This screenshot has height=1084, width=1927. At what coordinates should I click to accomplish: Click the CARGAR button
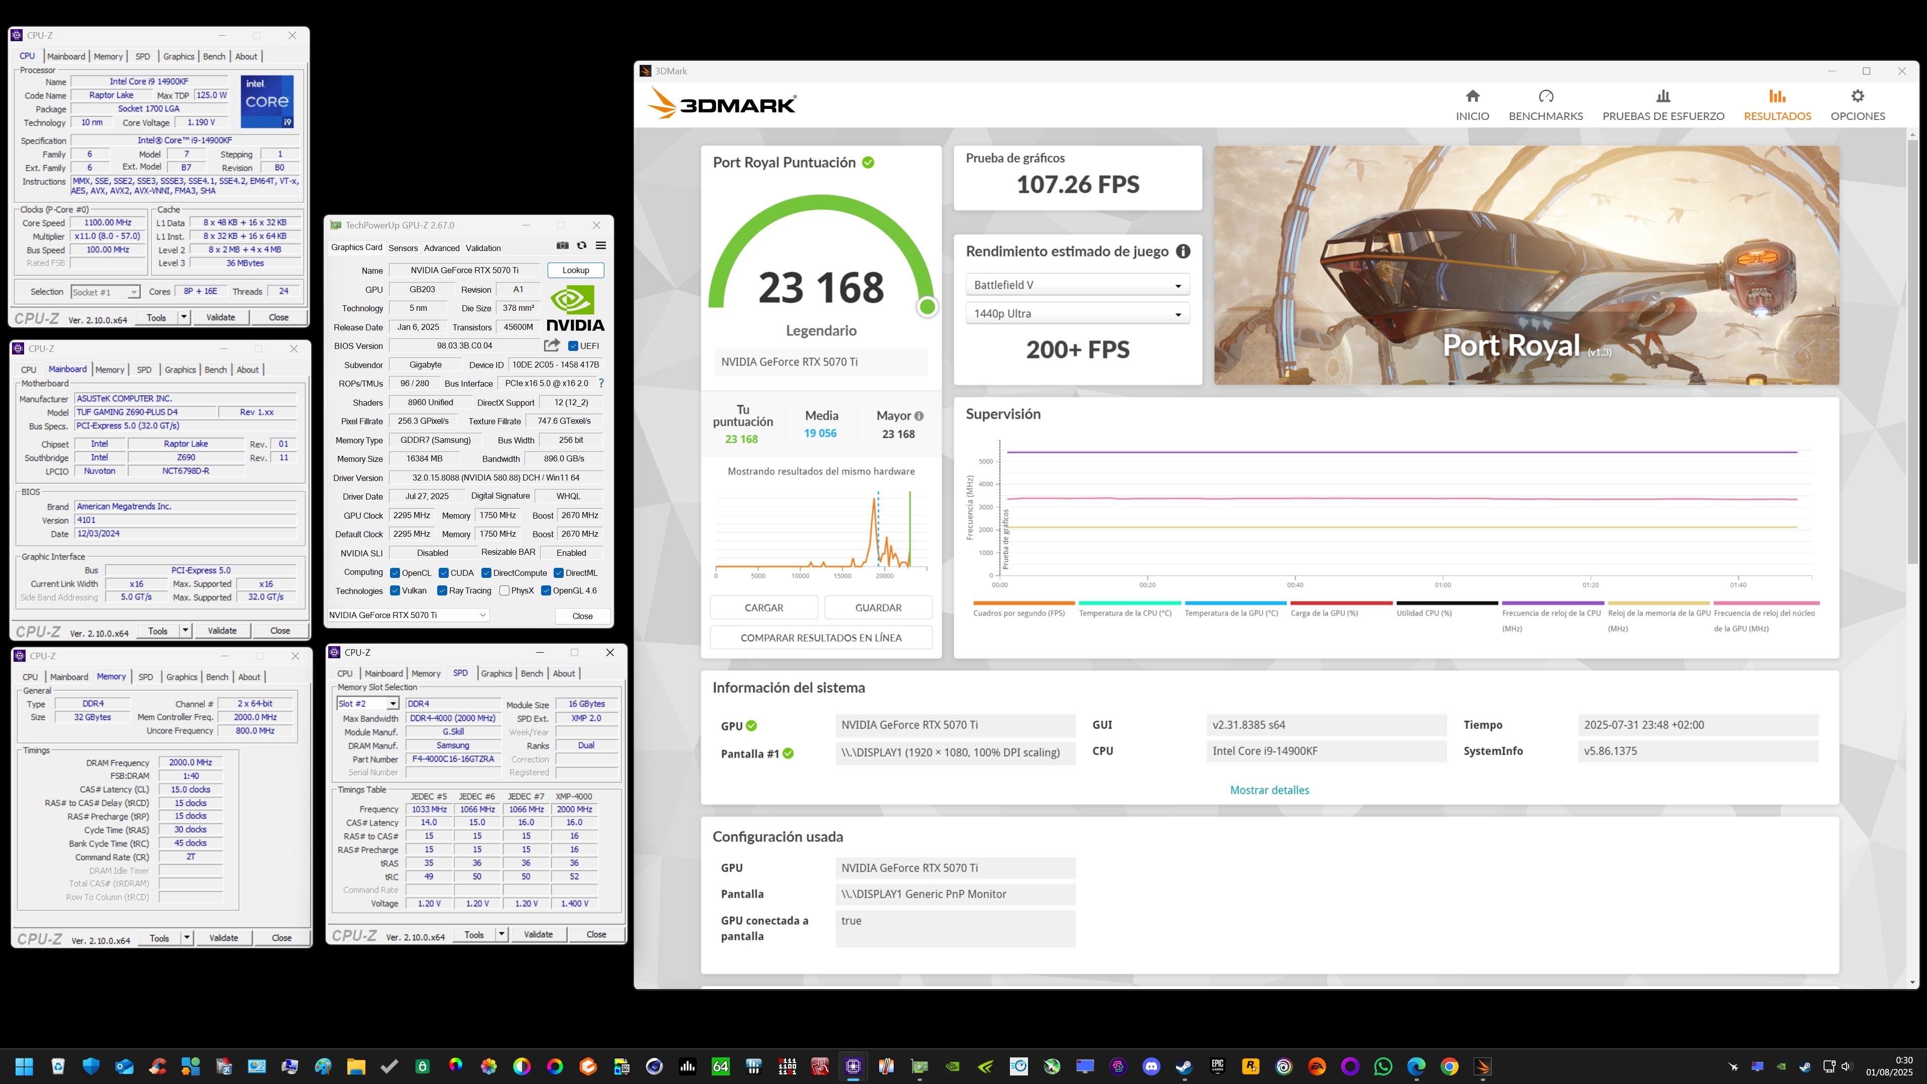tap(764, 608)
